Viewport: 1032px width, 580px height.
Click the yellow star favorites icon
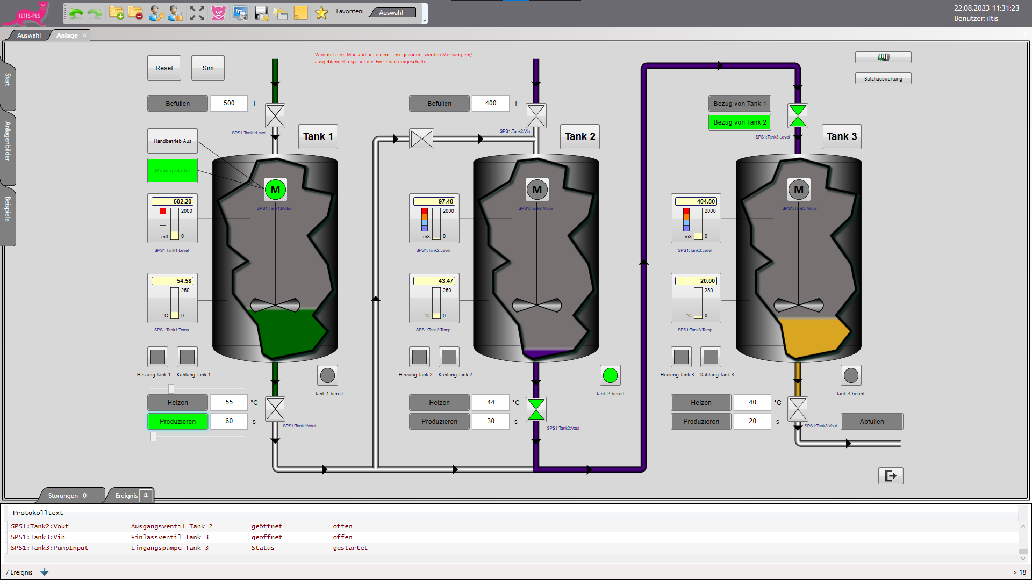tap(321, 13)
